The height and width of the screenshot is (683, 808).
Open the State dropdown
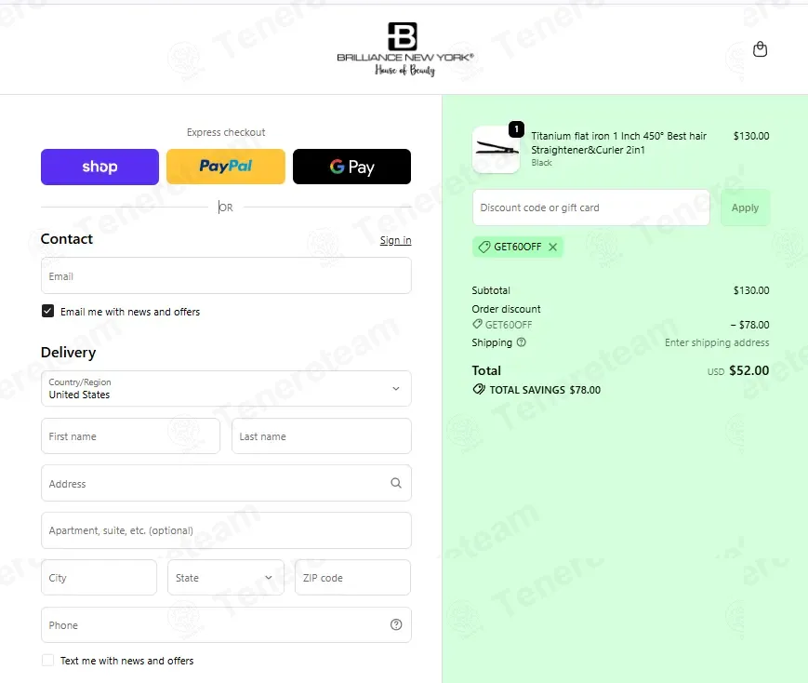(x=226, y=577)
